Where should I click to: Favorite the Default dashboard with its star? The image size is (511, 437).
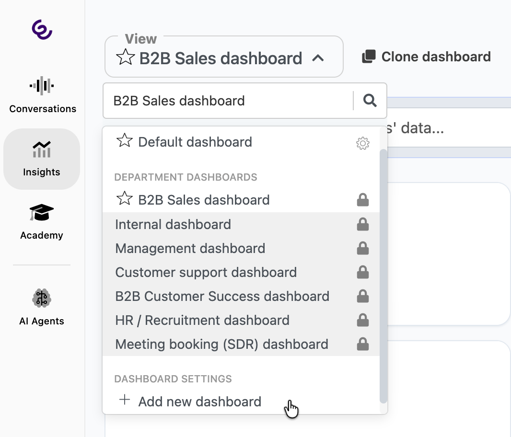125,141
